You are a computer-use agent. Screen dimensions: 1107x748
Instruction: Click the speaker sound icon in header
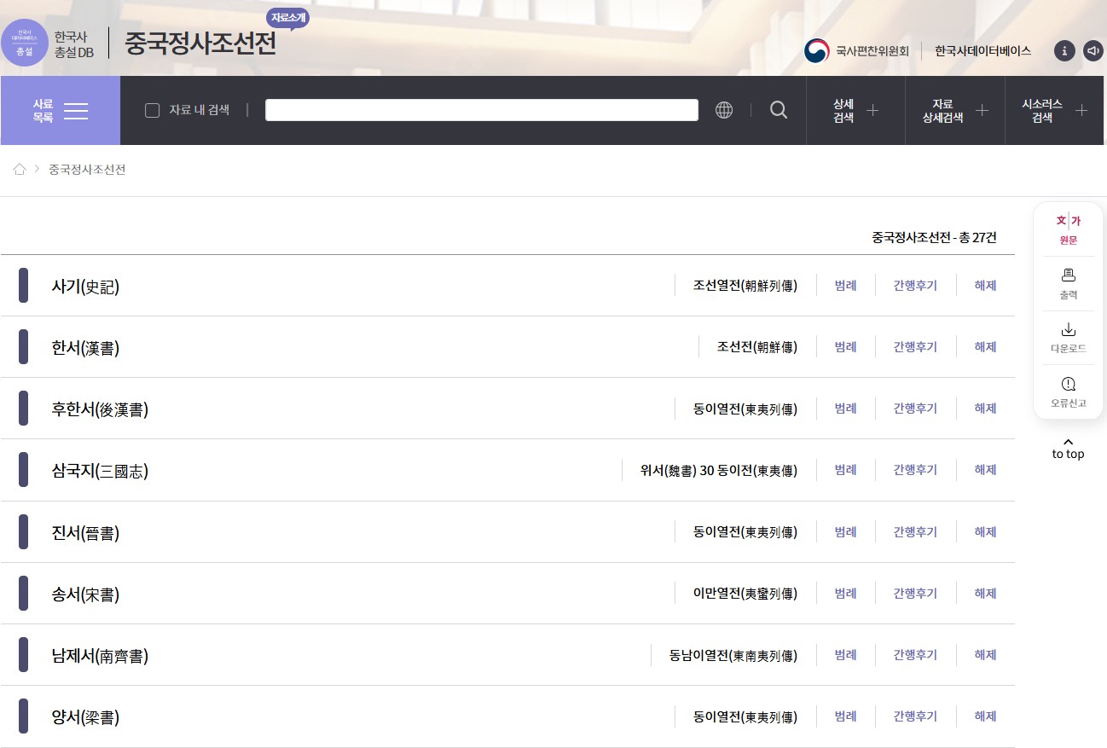[1093, 50]
